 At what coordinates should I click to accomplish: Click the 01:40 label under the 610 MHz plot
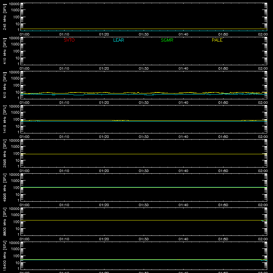[x=183, y=103]
